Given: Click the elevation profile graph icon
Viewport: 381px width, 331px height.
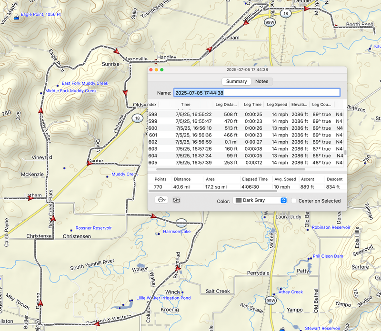Looking at the screenshot, I should click(177, 200).
